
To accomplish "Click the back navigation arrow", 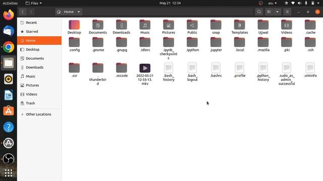I will tap(22, 12).
